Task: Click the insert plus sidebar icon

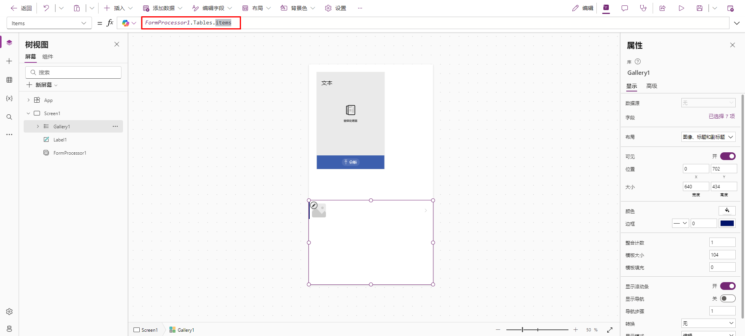Action: click(9, 61)
